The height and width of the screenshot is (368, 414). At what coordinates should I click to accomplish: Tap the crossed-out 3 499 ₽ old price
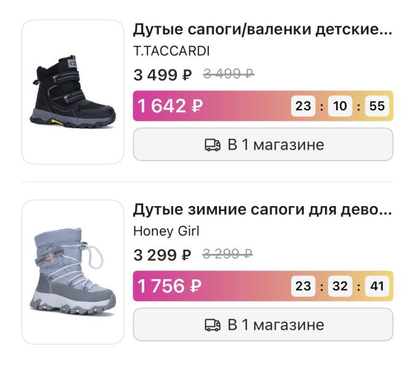(228, 74)
